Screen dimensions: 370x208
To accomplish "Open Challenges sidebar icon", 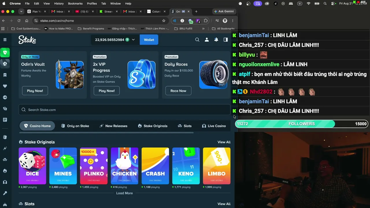I will point(5,109).
